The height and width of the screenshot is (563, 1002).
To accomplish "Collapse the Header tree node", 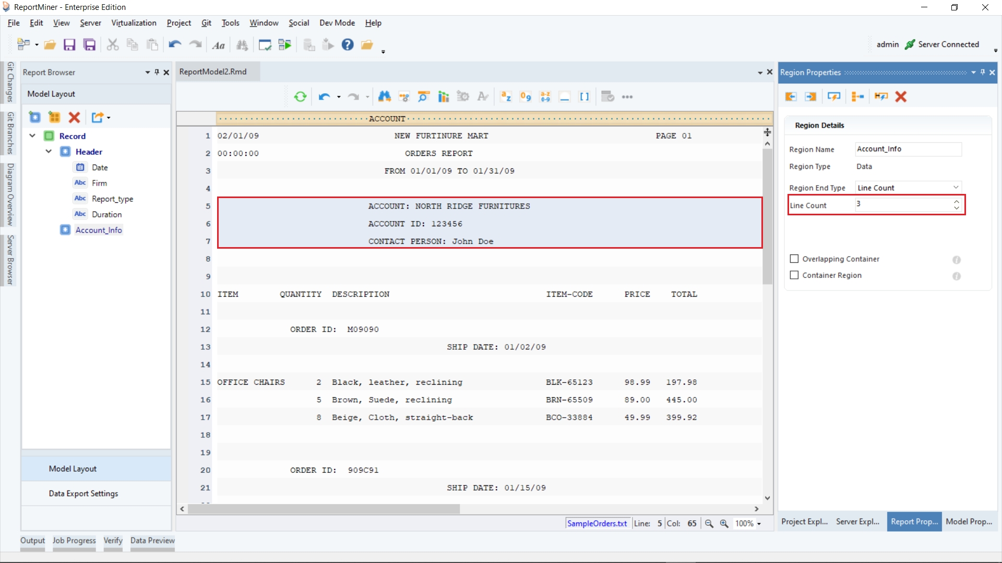I will 49,151.
